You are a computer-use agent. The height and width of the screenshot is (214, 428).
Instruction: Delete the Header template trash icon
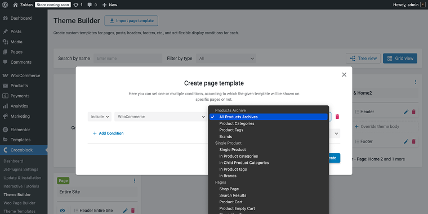[x=413, y=112]
